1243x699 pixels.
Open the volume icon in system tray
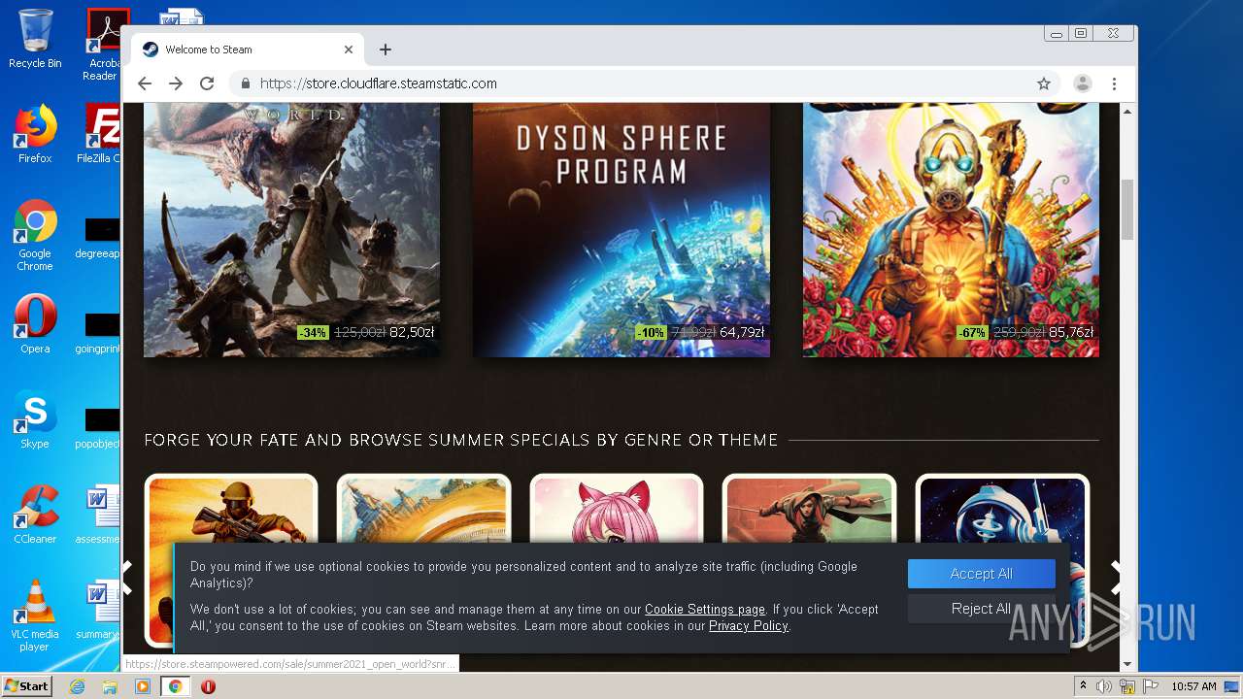1103,686
